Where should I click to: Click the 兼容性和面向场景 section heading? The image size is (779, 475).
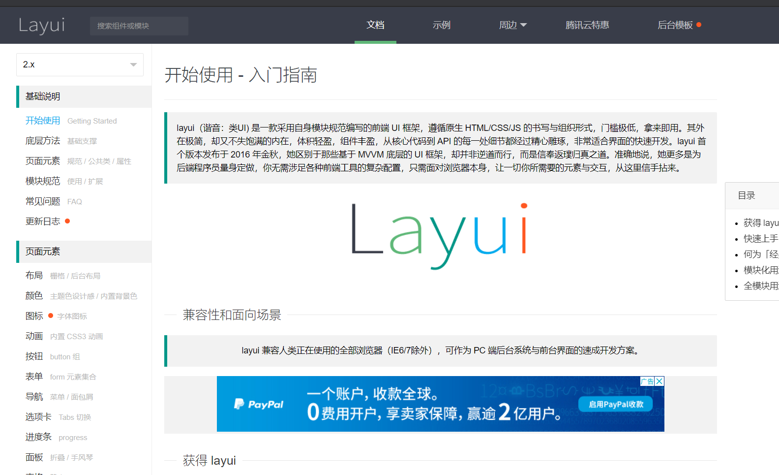coord(232,315)
